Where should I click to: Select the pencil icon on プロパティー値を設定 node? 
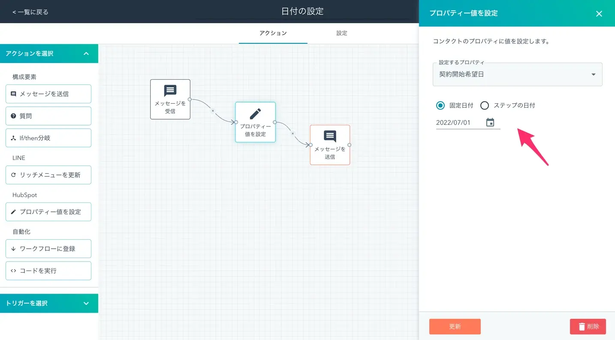[255, 114]
